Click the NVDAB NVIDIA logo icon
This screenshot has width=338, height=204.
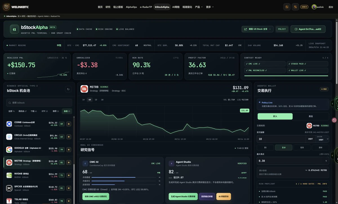coord(9,175)
